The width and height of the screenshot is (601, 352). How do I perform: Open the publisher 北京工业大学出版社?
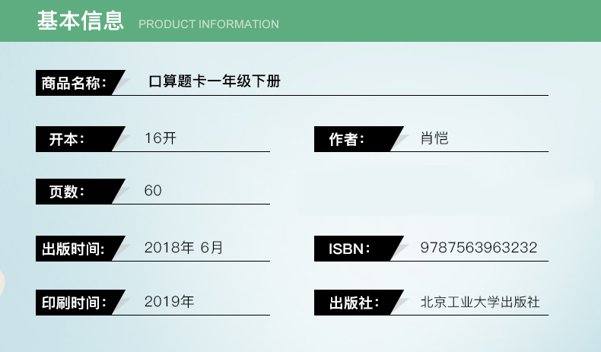[480, 301]
